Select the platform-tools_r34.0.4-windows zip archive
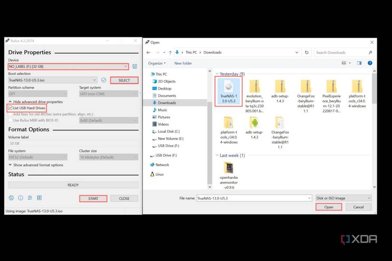Screen dimensions: 392x261 [357, 93]
